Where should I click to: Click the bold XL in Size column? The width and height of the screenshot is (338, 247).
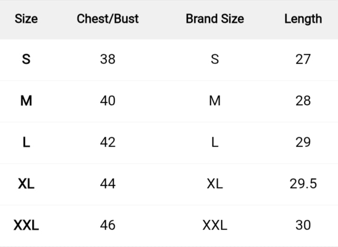(26, 184)
